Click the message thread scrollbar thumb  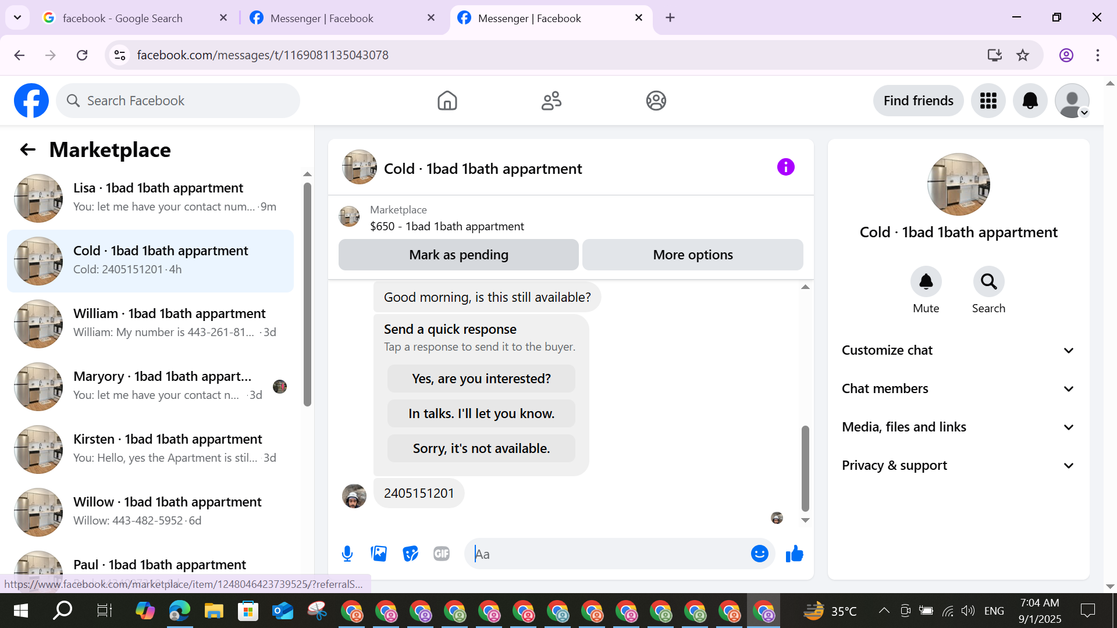pos(805,468)
